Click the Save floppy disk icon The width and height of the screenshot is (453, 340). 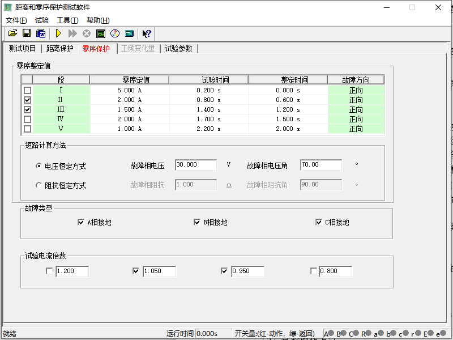(x=27, y=34)
